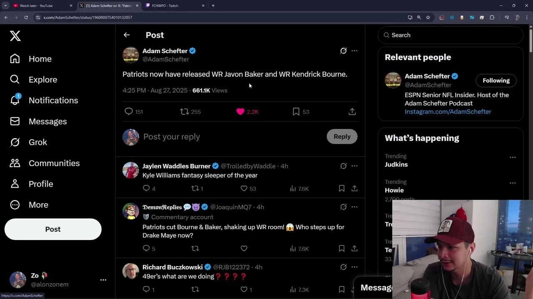Open trending topic Judkins

(x=396, y=165)
